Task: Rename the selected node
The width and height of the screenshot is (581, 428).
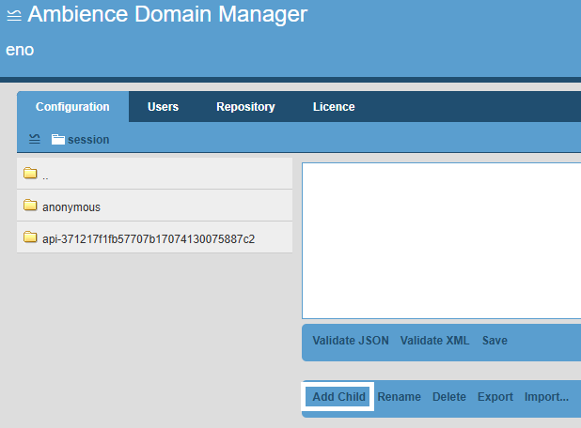Action: [399, 396]
